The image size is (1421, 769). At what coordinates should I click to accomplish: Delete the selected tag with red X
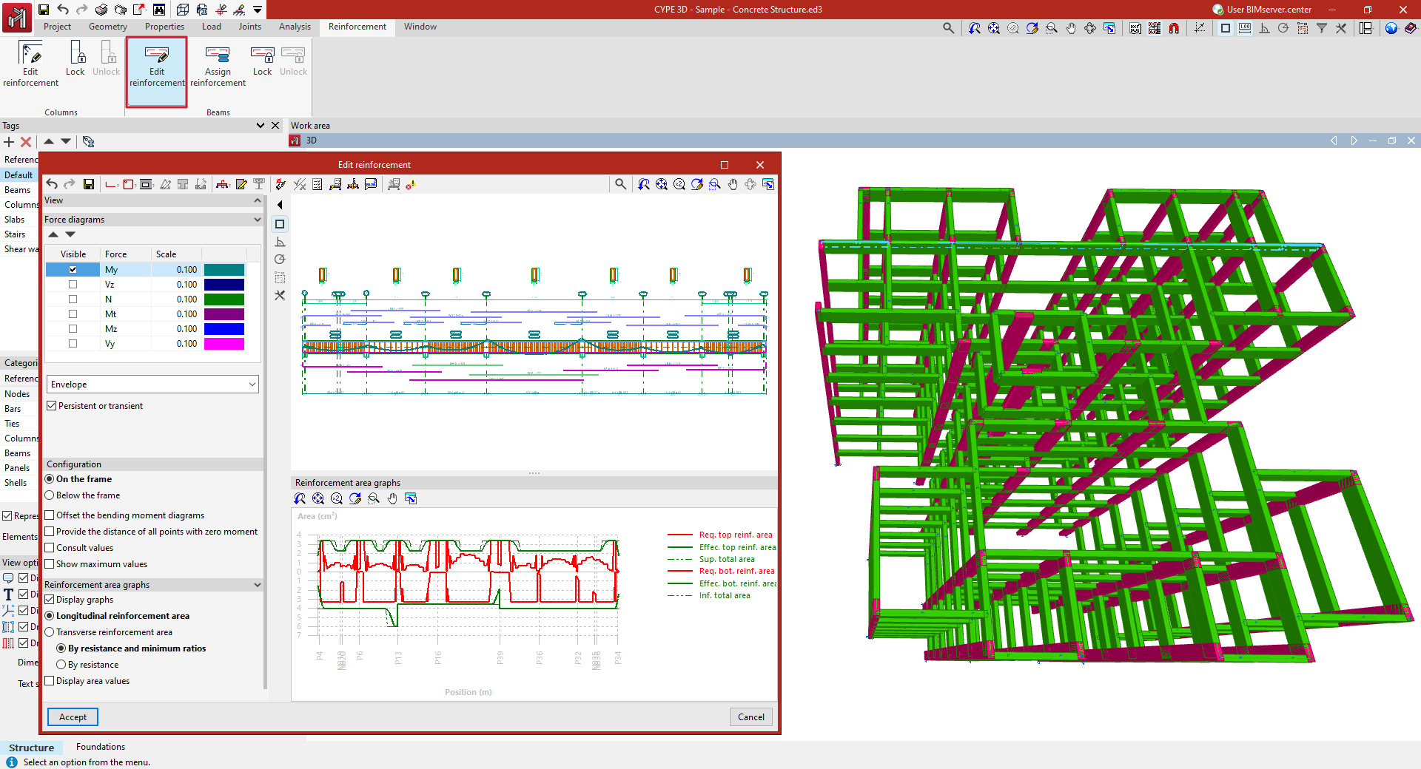[26, 142]
